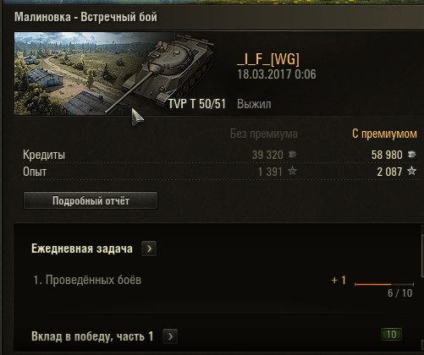Click the Выжил status label
Viewport: 424px width, 355px height.
254,104
